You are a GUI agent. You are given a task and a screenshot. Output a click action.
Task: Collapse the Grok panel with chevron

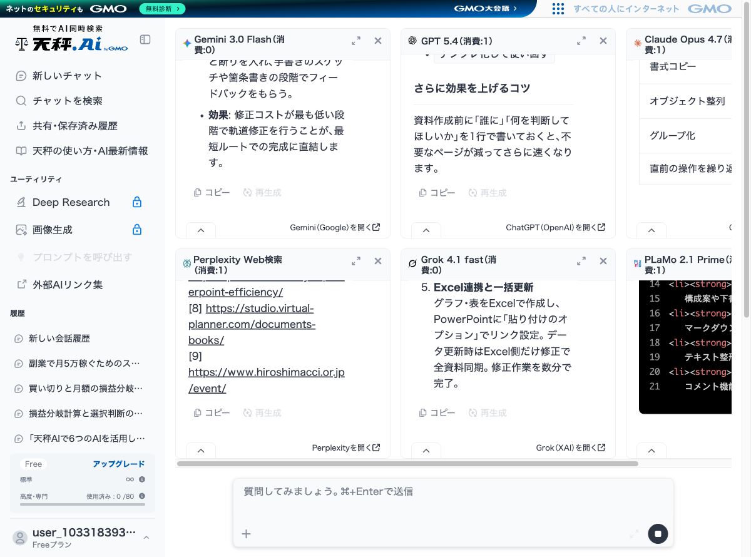point(426,451)
